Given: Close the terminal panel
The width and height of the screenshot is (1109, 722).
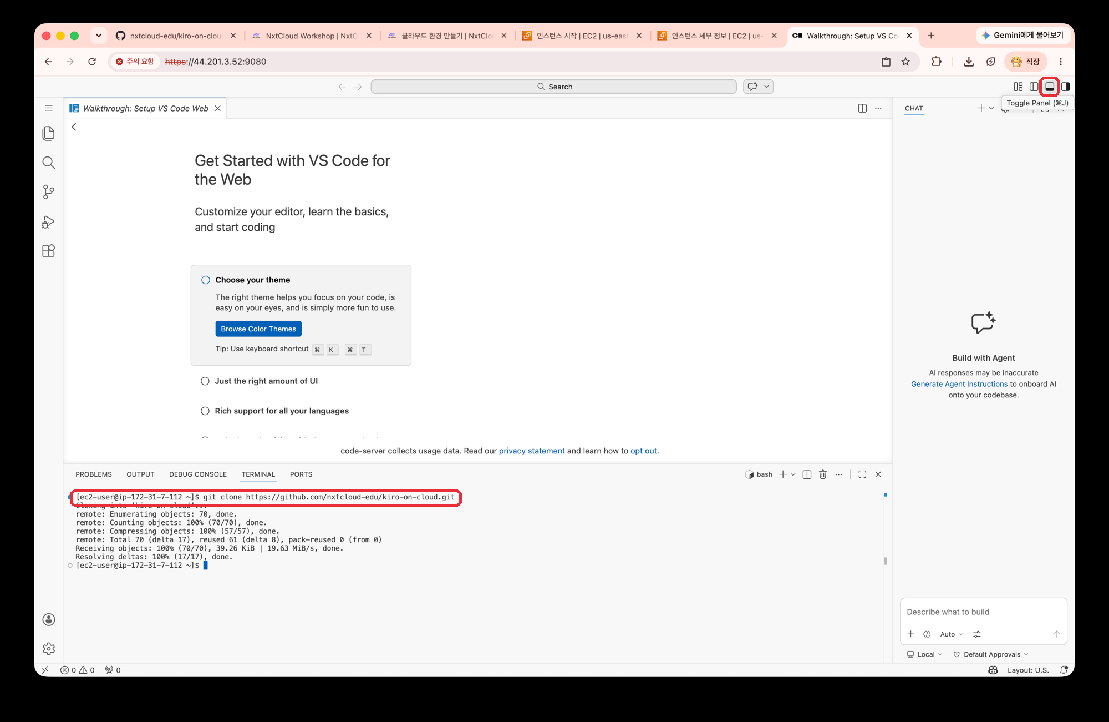Looking at the screenshot, I should (878, 474).
